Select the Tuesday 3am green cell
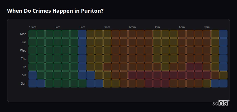The height and width of the screenshot is (112, 237). (57, 42)
